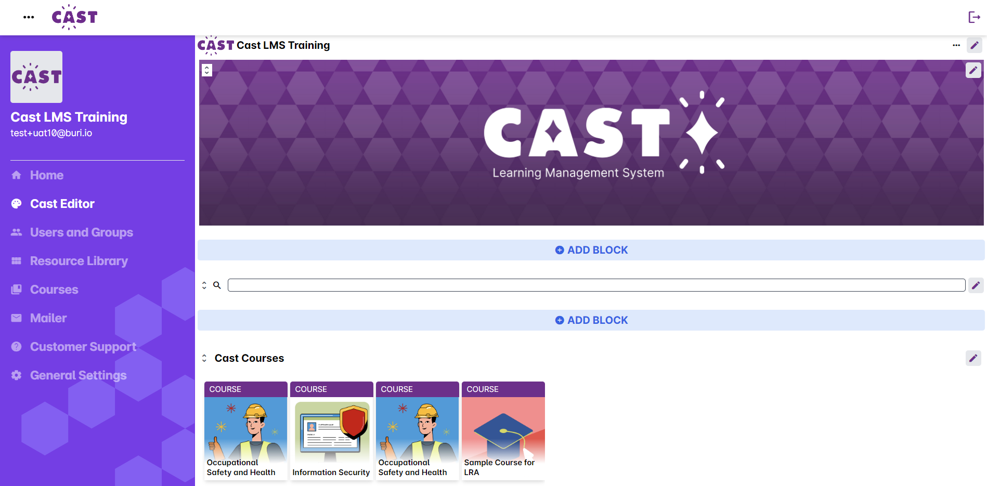The image size is (987, 486).
Task: Click the magnifying glass search icon
Action: pos(217,285)
